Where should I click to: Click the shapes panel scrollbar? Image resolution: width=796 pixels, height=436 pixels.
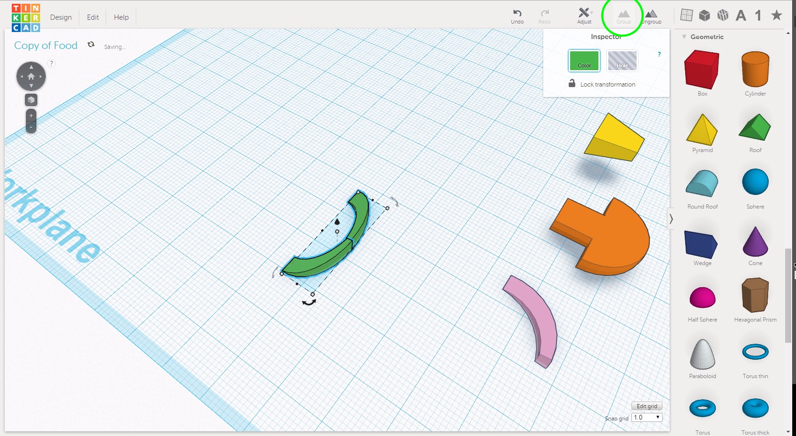pos(788,295)
